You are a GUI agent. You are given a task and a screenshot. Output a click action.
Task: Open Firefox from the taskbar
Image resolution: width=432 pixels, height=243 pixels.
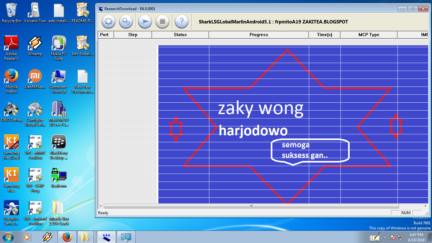(x=67, y=237)
